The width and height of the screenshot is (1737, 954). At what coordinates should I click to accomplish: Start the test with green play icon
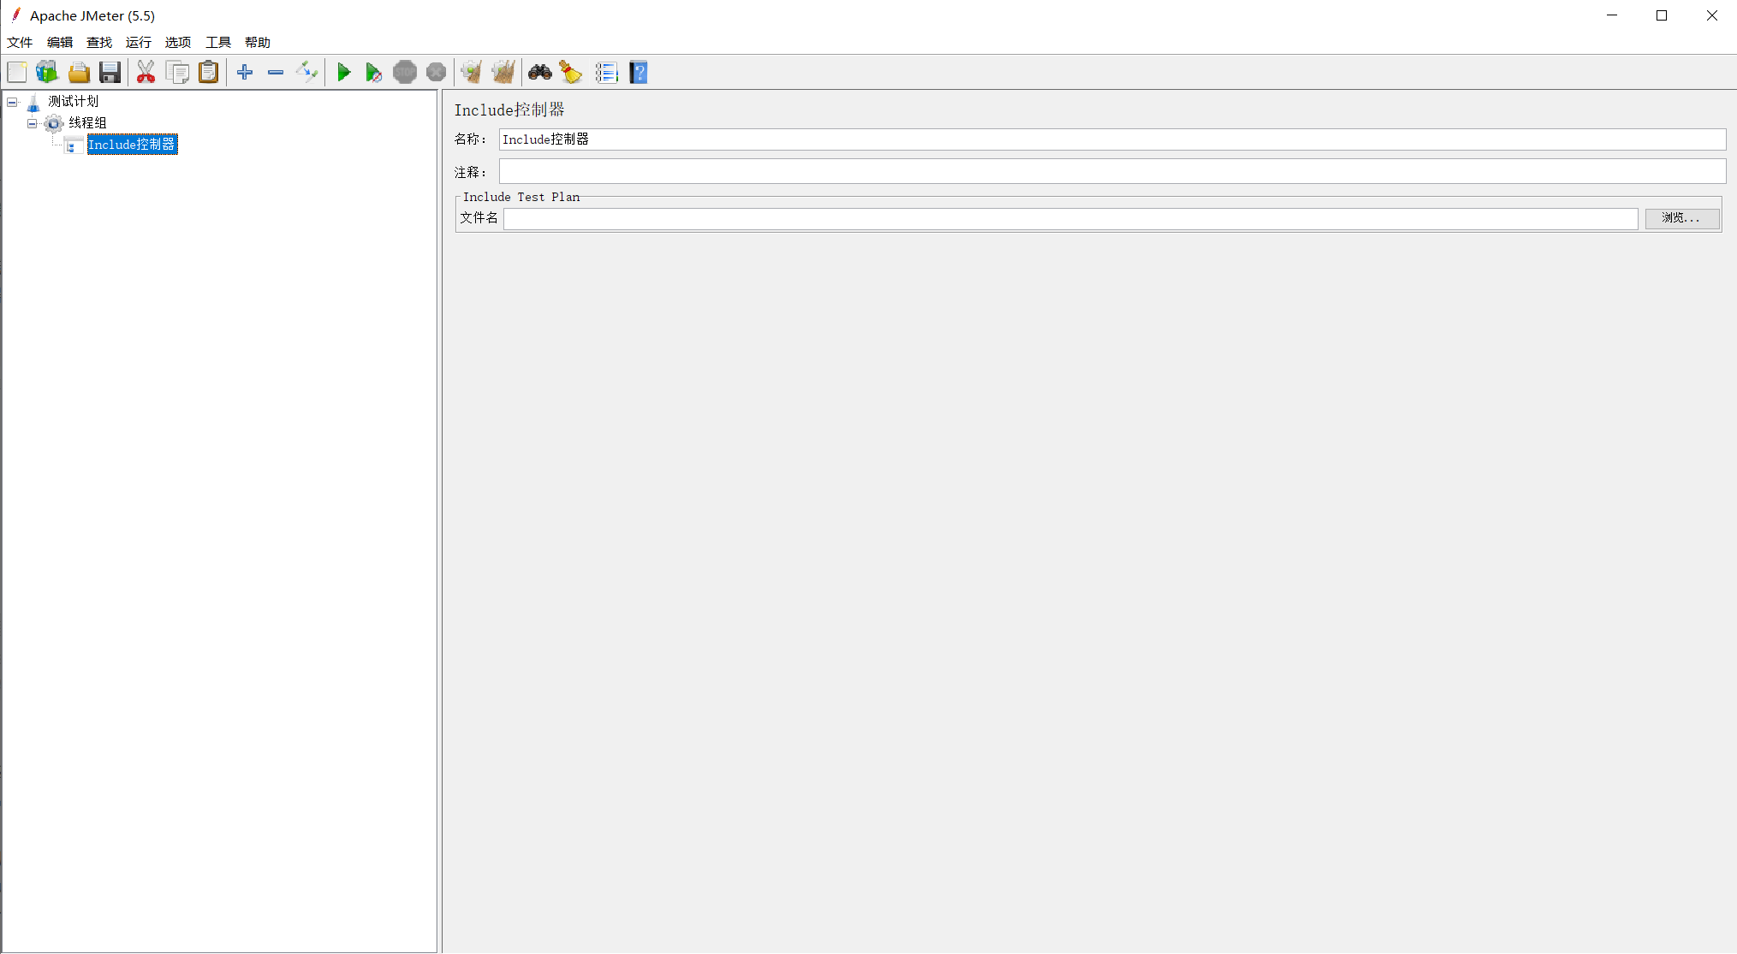[343, 73]
